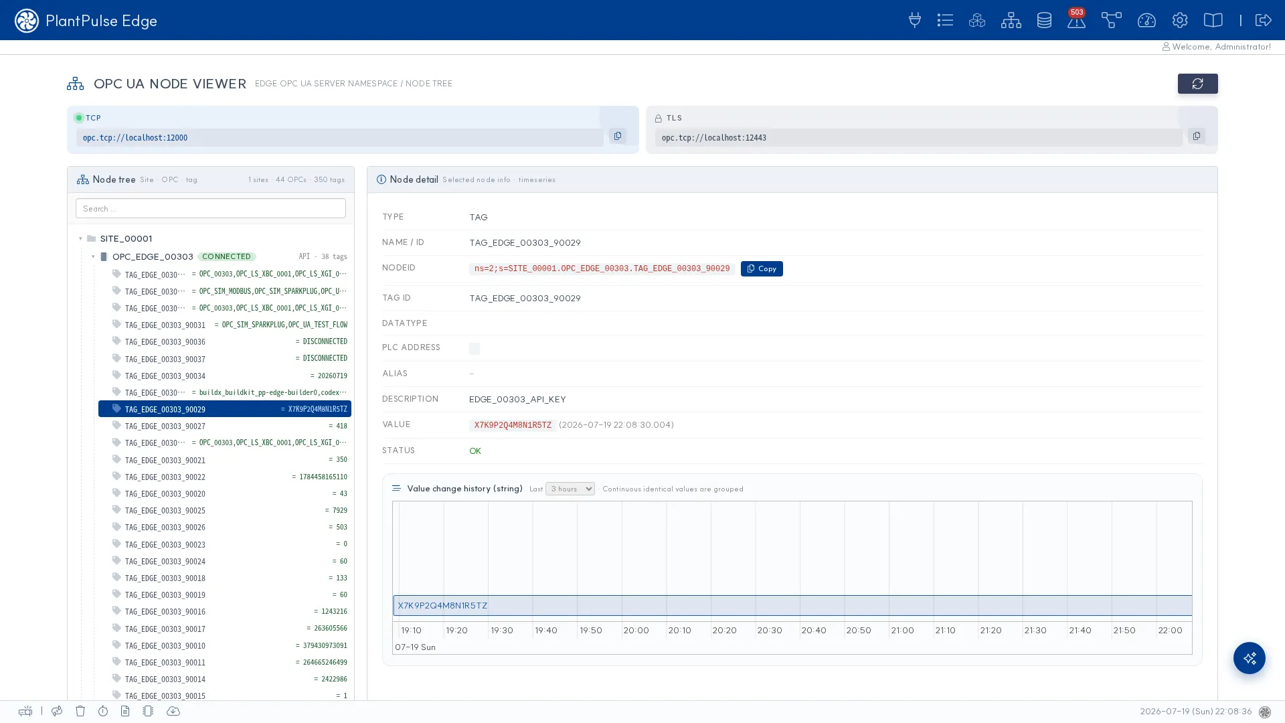Open the 3 hours time range dropdown

(570, 489)
